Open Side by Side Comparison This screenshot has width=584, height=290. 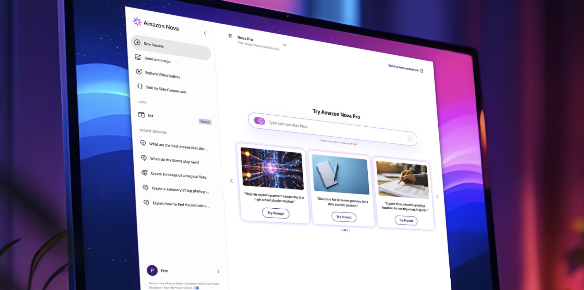[x=166, y=89]
